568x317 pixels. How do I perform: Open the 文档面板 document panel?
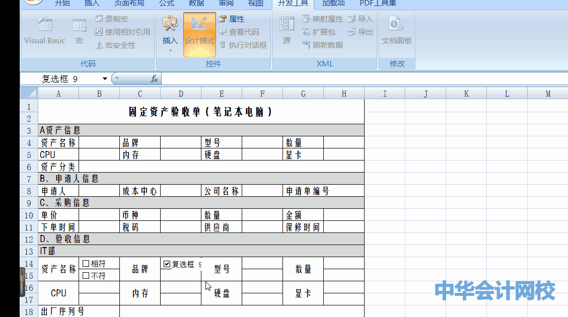coord(397,31)
